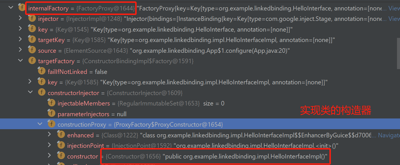Select 'public org.example.linkedbinding.impl.HelloInterfaceImpl()' constructor value

245,157
